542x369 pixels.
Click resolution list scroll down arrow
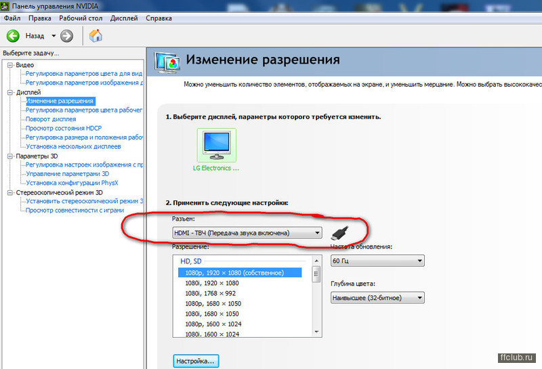pyautogui.click(x=316, y=332)
